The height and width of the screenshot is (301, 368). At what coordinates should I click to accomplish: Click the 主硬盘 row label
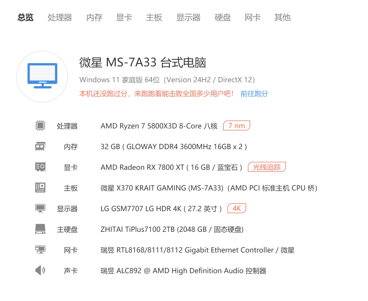click(67, 229)
